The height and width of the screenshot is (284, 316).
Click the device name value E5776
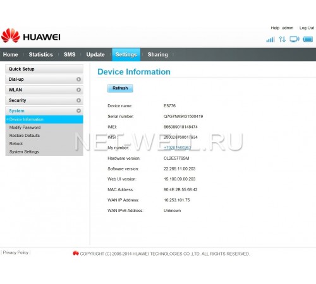[169, 105]
